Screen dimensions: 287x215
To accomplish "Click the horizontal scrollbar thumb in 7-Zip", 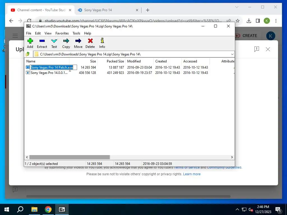I will (x=70, y=157).
